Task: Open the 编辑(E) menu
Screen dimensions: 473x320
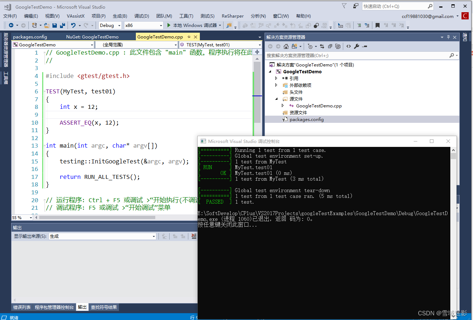Action: 31,16
